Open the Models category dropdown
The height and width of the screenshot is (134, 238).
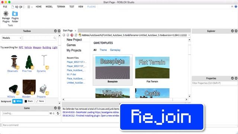tap(12, 38)
